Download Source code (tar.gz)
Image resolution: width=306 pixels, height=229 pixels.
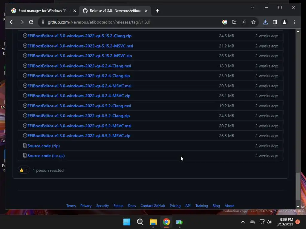point(46,156)
